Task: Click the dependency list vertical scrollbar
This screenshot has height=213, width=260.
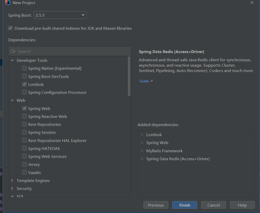Action: pyautogui.click(x=129, y=76)
